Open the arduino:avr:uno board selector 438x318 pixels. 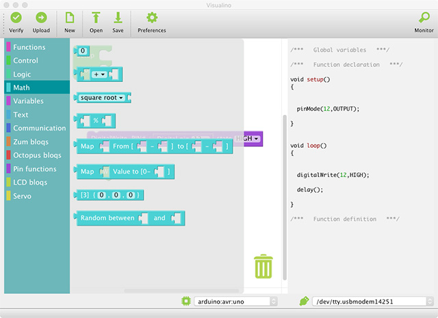[x=235, y=301]
